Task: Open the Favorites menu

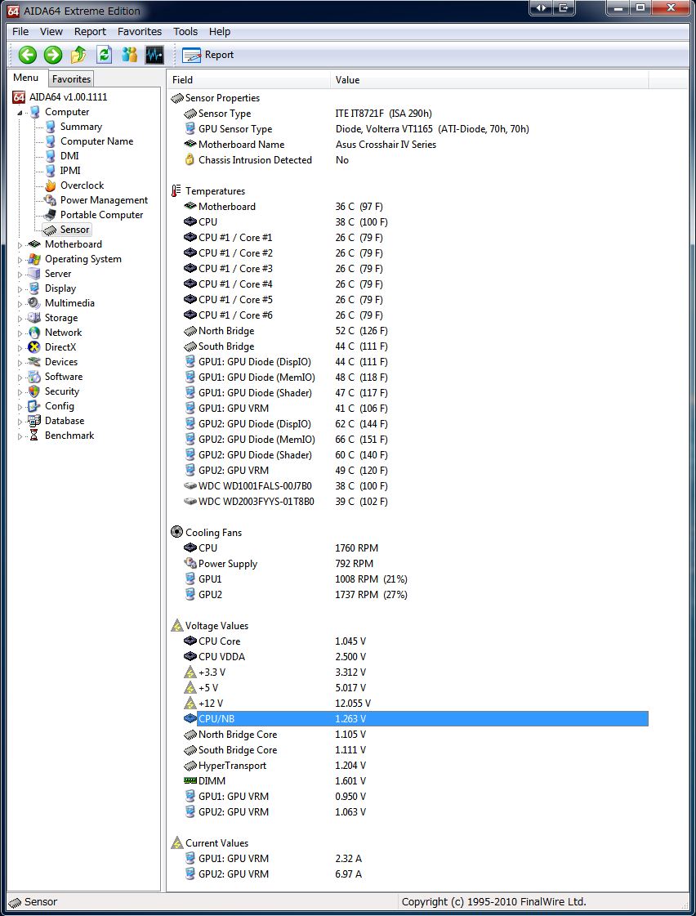Action: (140, 32)
